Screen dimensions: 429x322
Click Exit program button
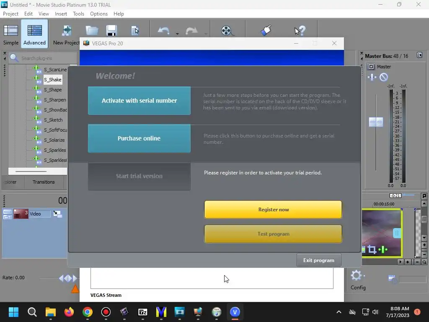click(319, 260)
